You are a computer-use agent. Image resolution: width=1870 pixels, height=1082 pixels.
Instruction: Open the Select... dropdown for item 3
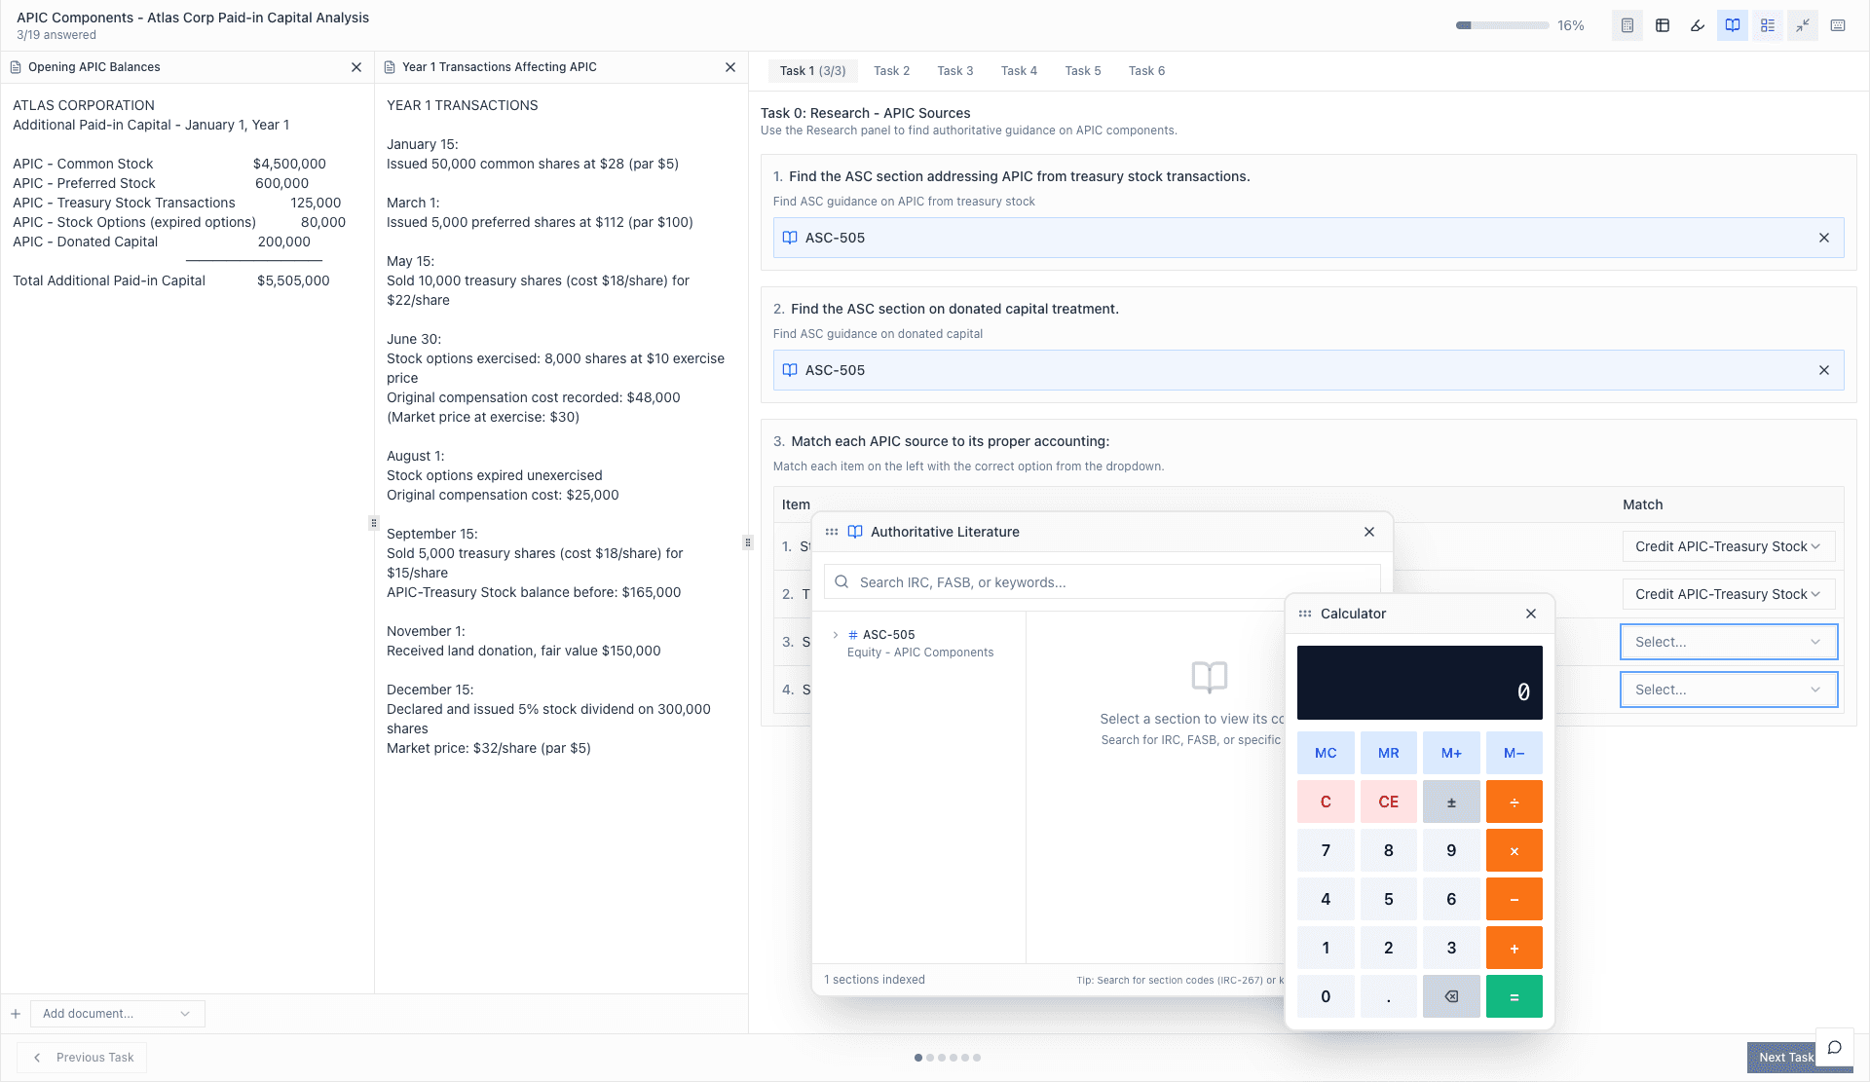[x=1727, y=642]
